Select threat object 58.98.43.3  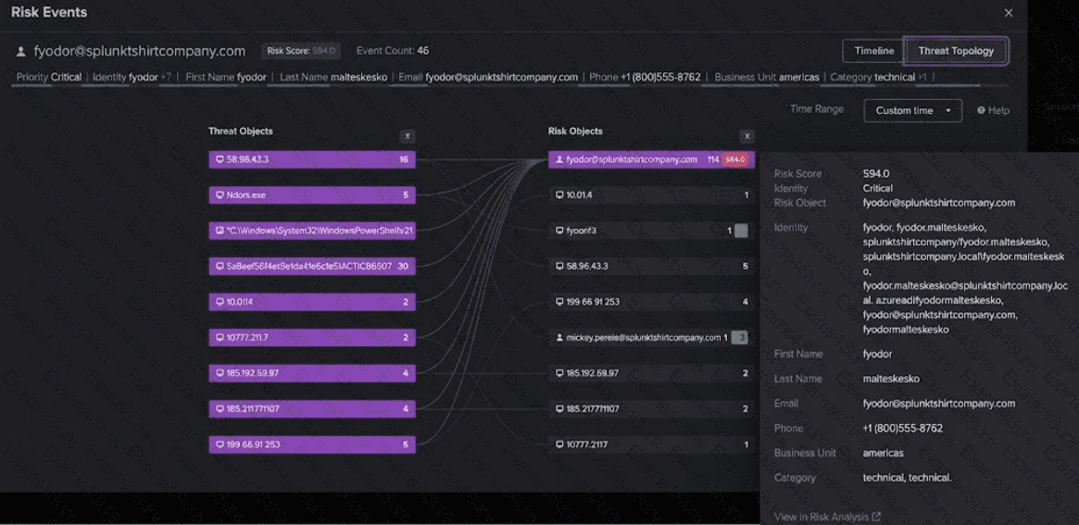312,159
